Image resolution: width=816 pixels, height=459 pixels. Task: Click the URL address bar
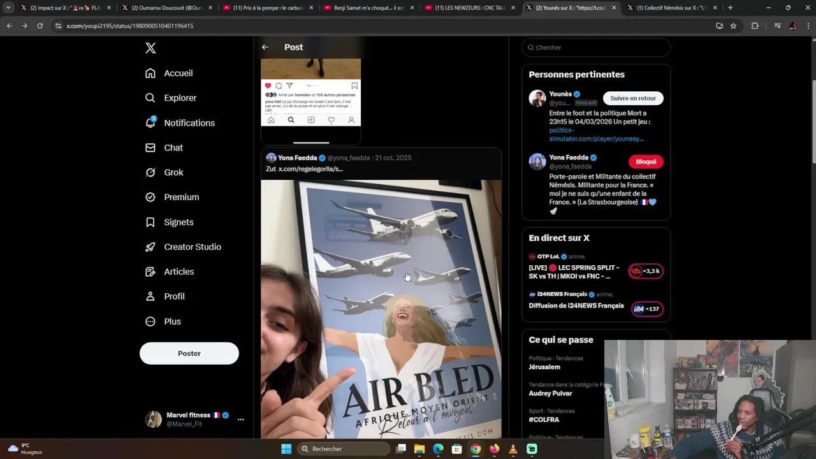[382, 25]
